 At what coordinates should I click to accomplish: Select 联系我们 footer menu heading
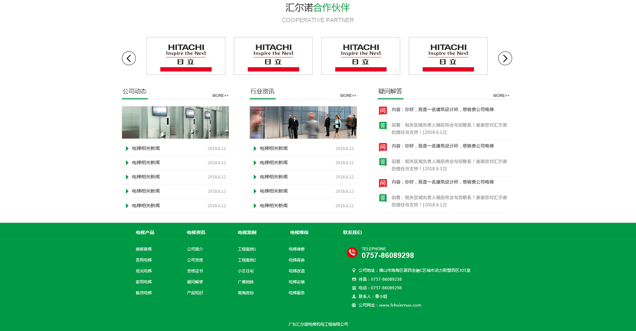352,232
